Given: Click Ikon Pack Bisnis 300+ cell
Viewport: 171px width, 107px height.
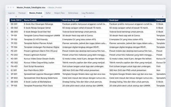Looking at the screenshot, I should pos(42,70).
